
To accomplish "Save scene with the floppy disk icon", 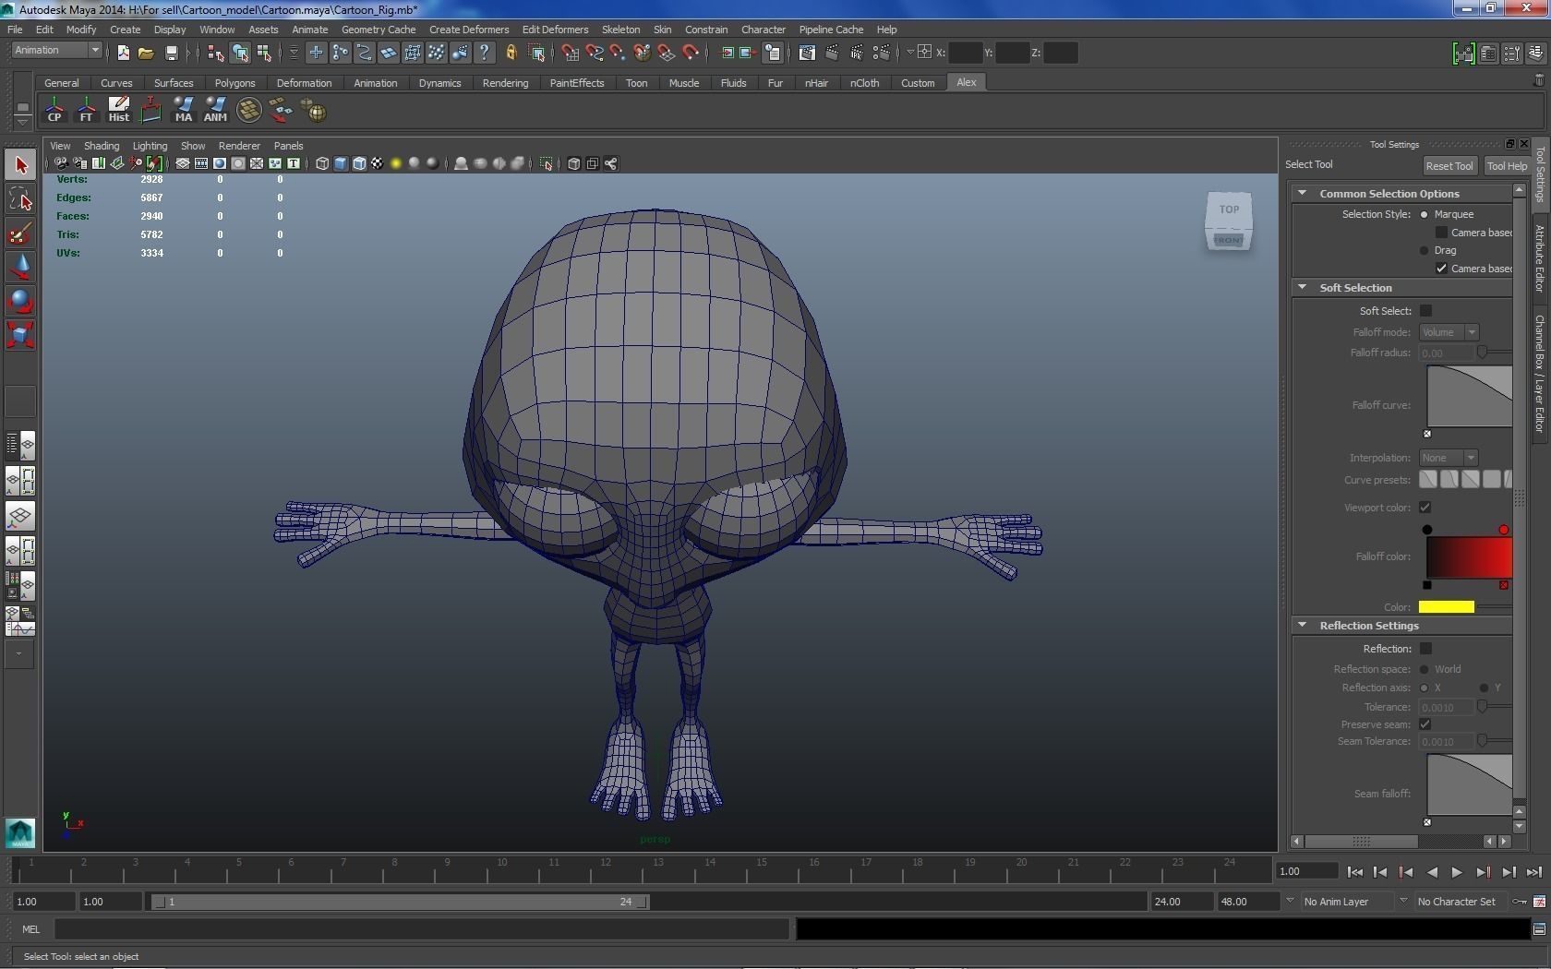I will [x=171, y=54].
